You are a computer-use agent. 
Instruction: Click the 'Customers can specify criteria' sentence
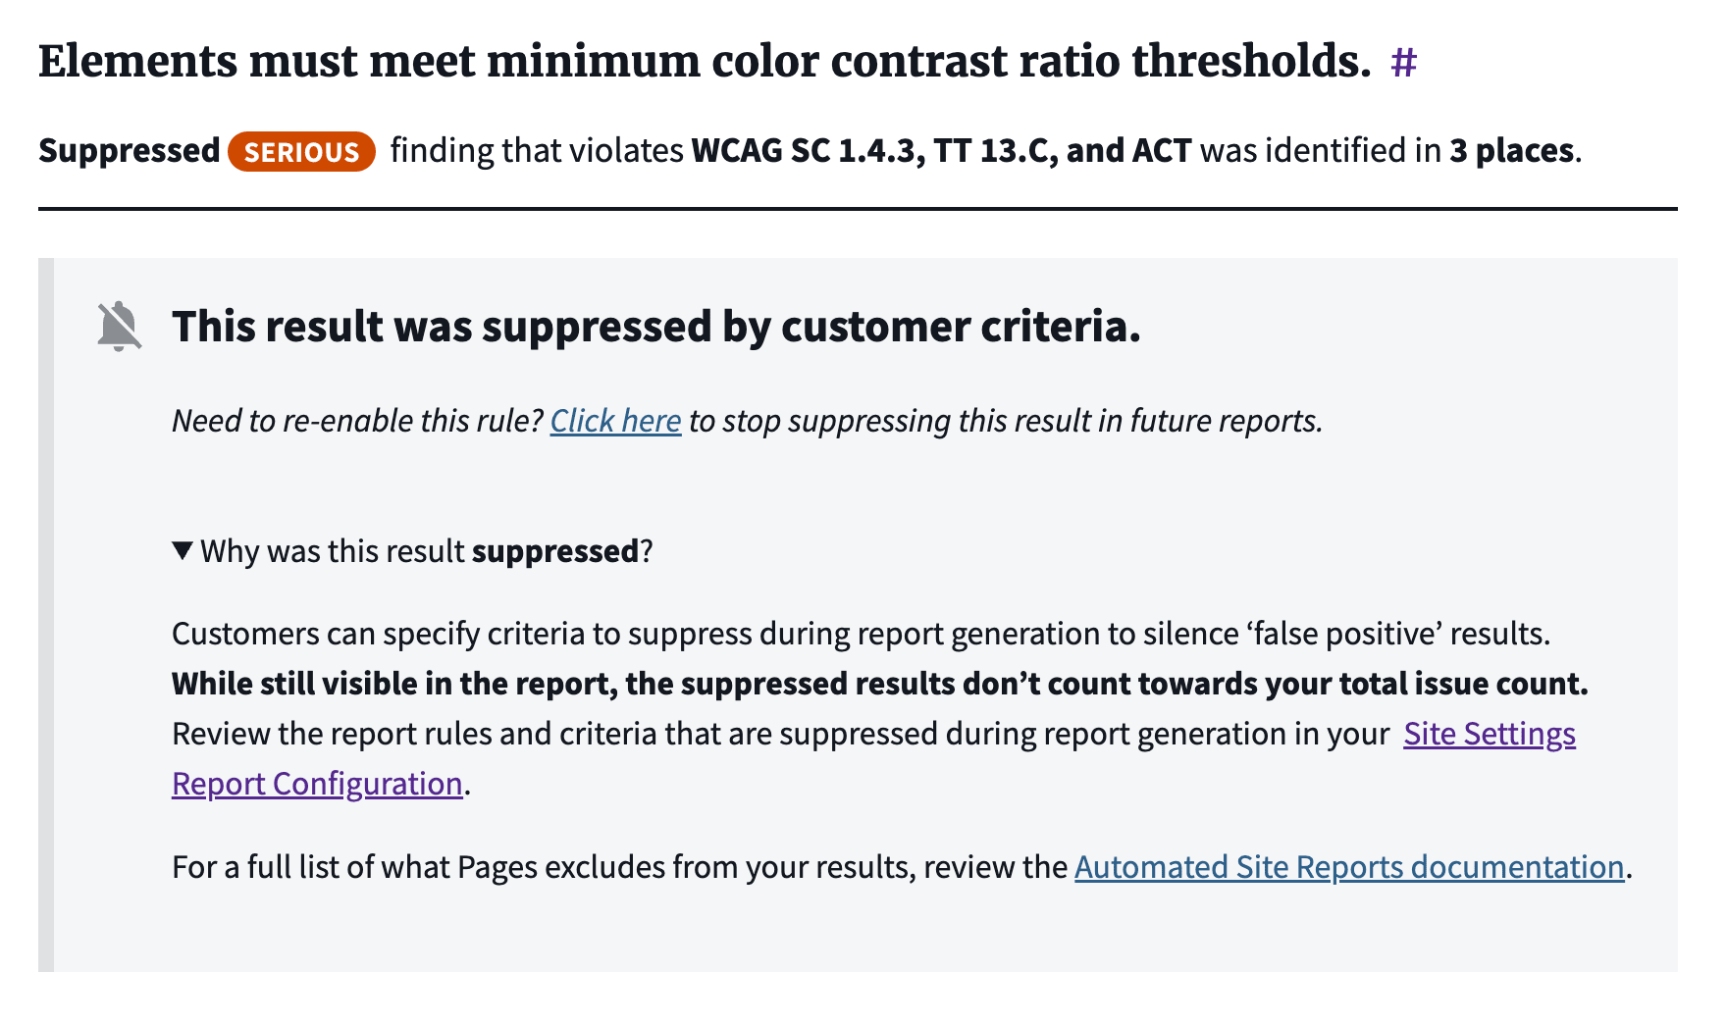[860, 634]
